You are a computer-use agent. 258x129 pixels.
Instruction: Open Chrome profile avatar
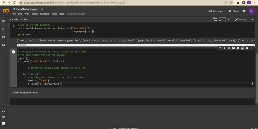pos(249,3)
